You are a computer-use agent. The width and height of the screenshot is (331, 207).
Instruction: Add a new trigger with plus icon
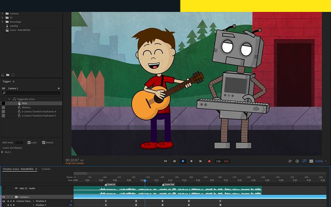[x=58, y=88]
